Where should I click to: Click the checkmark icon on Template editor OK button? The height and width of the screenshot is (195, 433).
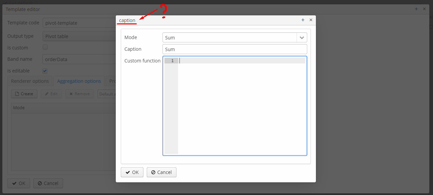click(14, 183)
